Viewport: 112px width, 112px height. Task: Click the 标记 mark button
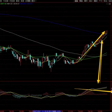(105, 1)
